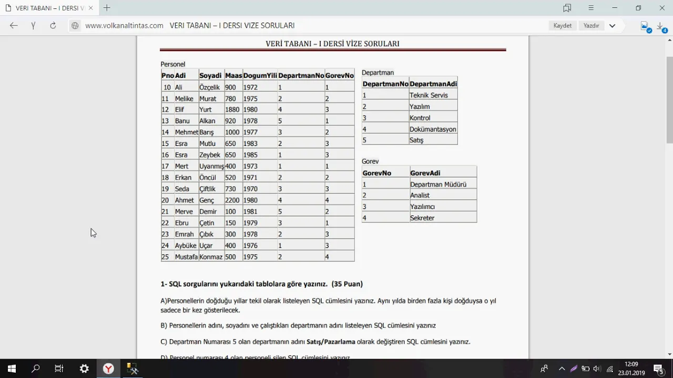Open the clock showing 12:09 23.01.2019
The image size is (673, 378).
click(631, 369)
